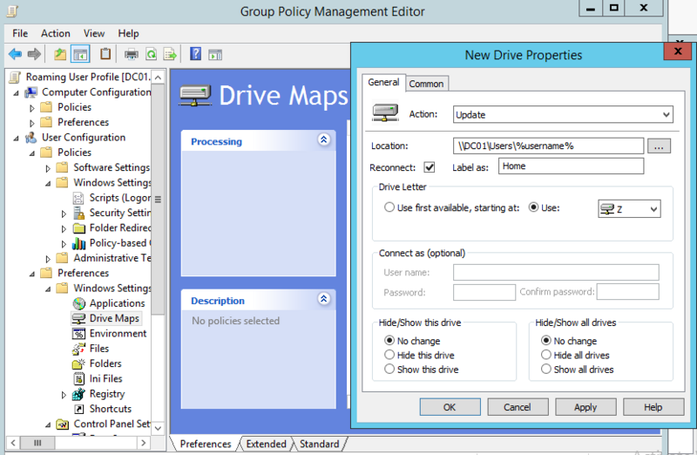Screen dimensions: 697x455
Task: Collapse the Processing panel chevron
Action: click(323, 140)
